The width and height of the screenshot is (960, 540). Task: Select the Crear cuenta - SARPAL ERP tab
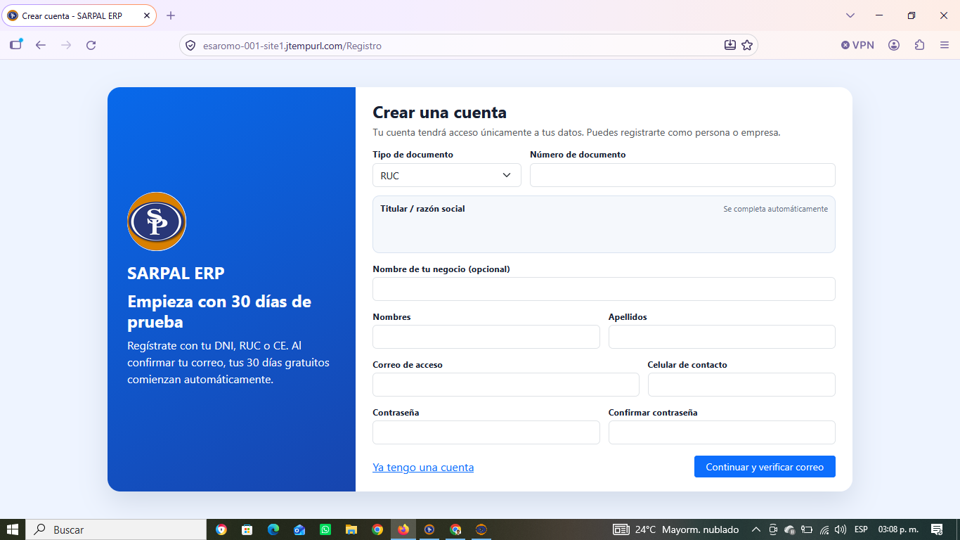coord(79,15)
